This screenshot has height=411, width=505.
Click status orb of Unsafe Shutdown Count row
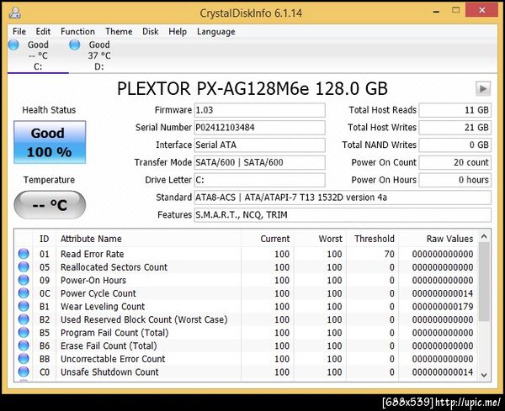click(x=24, y=371)
